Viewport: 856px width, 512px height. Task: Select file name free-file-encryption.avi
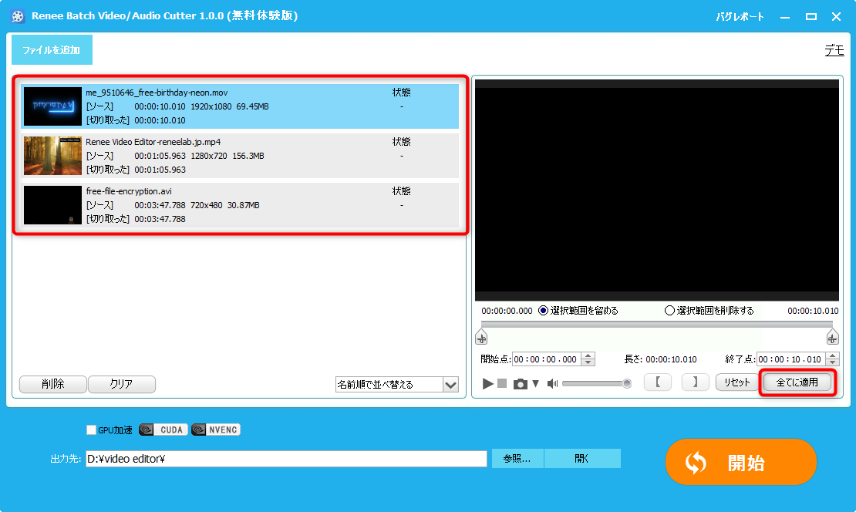click(129, 191)
